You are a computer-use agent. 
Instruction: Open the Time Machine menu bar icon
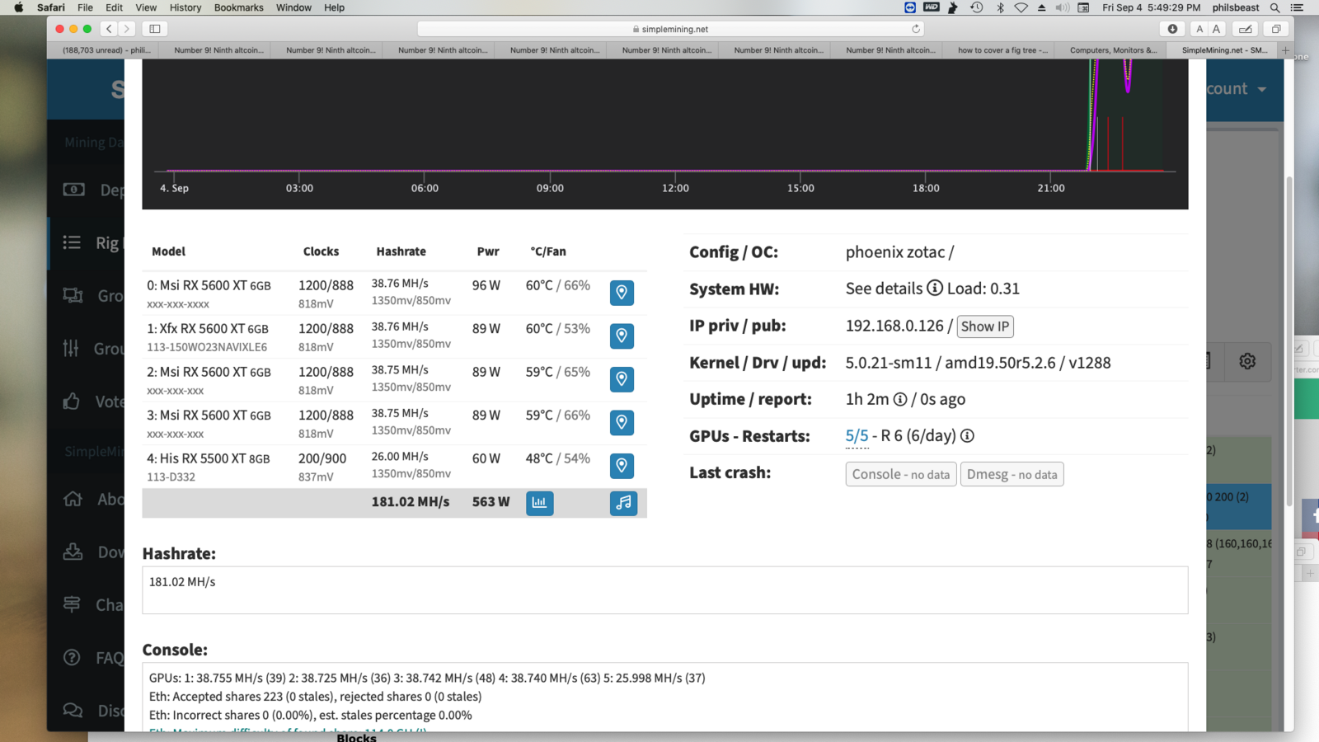(977, 7)
